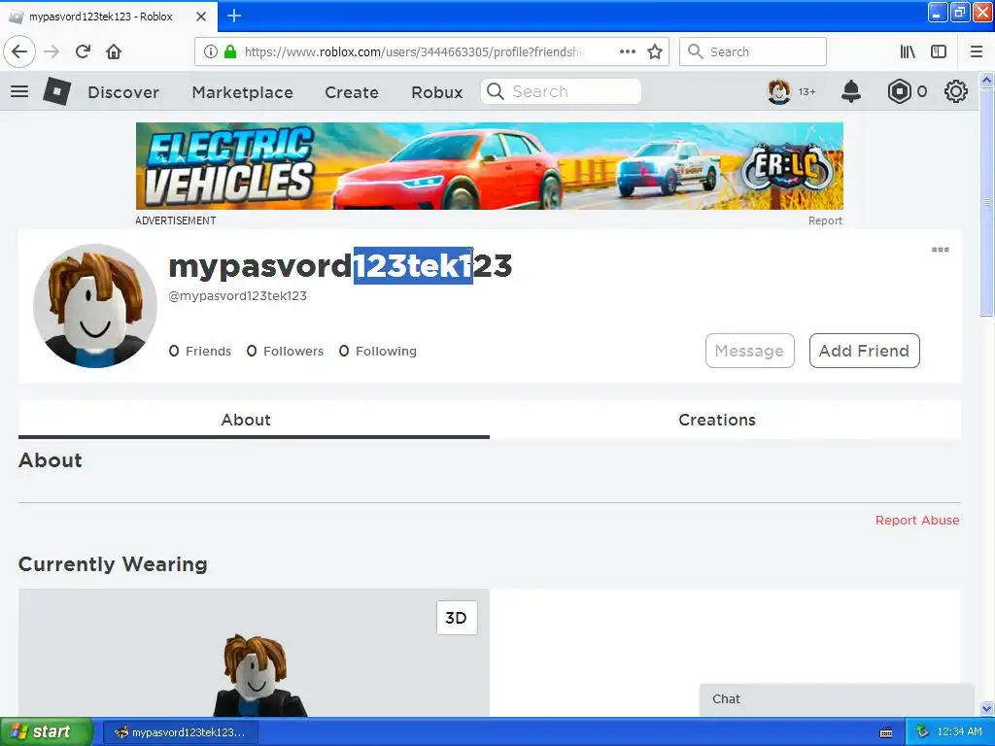Click the Firefox search box
The image size is (995, 746).
click(753, 51)
